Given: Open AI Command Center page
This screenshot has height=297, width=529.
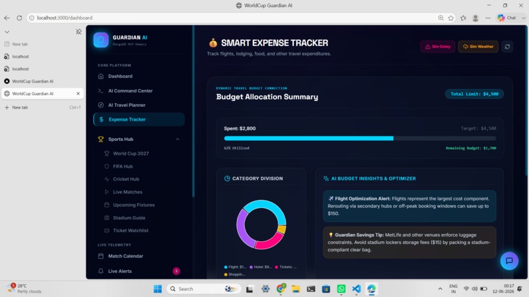Looking at the screenshot, I should click(130, 90).
